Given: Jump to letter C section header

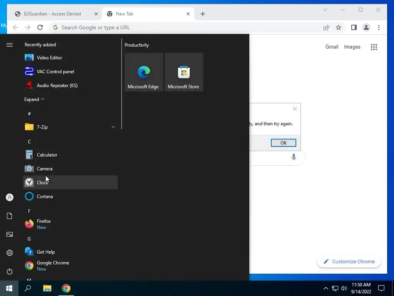Looking at the screenshot, I should pos(29,142).
